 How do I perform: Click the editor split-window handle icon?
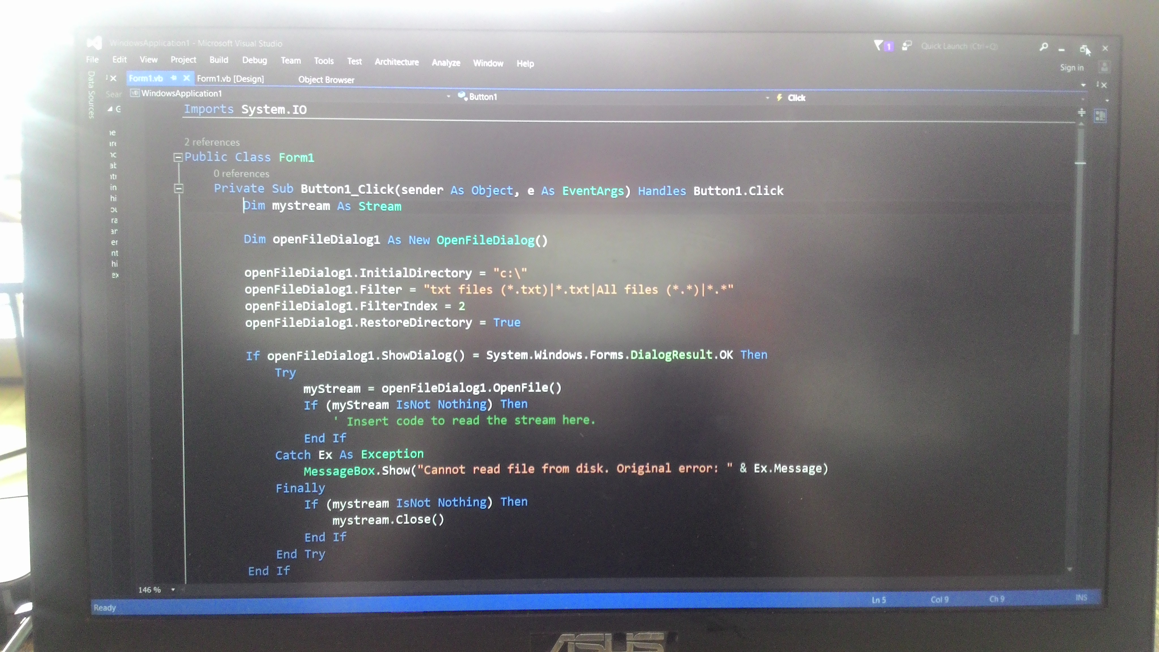[x=1082, y=112]
